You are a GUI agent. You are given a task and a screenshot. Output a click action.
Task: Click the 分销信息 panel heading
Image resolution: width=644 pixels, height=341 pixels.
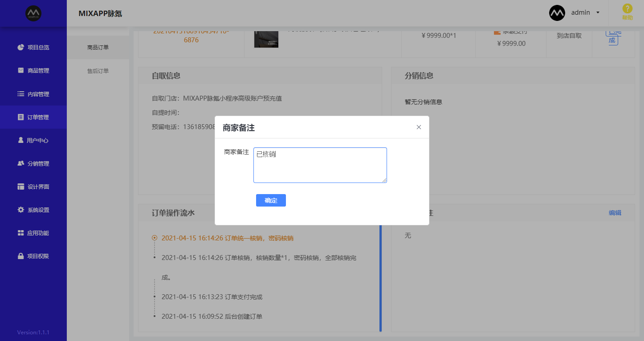coord(419,76)
